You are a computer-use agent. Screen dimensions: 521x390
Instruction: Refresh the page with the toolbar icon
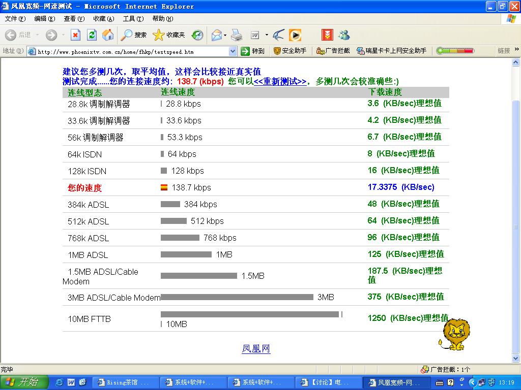92,35
